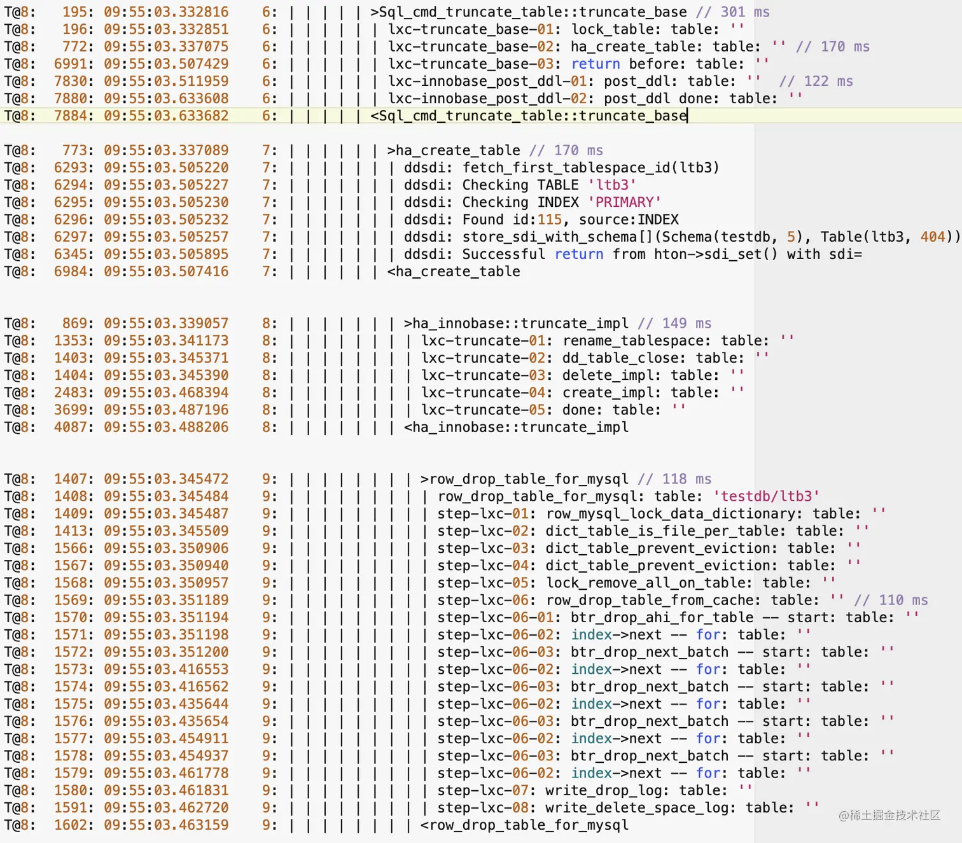Click the '// 122 ms' duration comment
Screen dimensions: 962x843
pyautogui.click(x=816, y=81)
